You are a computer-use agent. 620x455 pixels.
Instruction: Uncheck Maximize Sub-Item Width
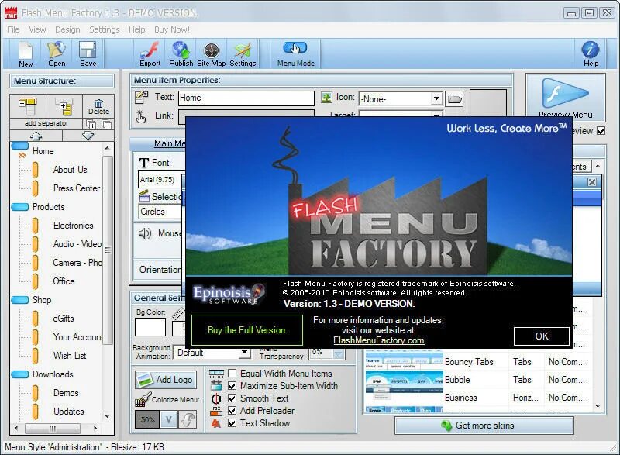(x=232, y=386)
